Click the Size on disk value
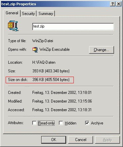Image resolution: width=123 pixels, height=147 pixels. tap(51, 80)
